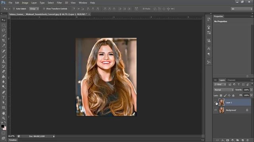Select the Layer 1 thumbnail
254x142 pixels.
pyautogui.click(x=221, y=103)
